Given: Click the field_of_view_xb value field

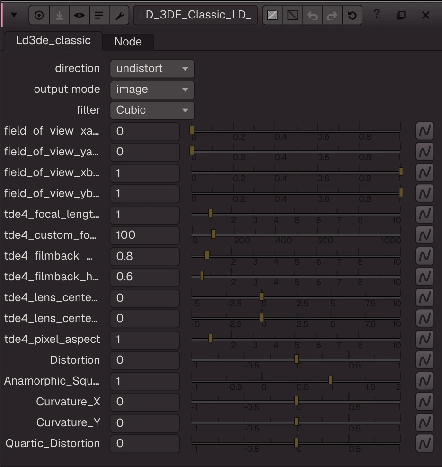Looking at the screenshot, I should coord(145,173).
